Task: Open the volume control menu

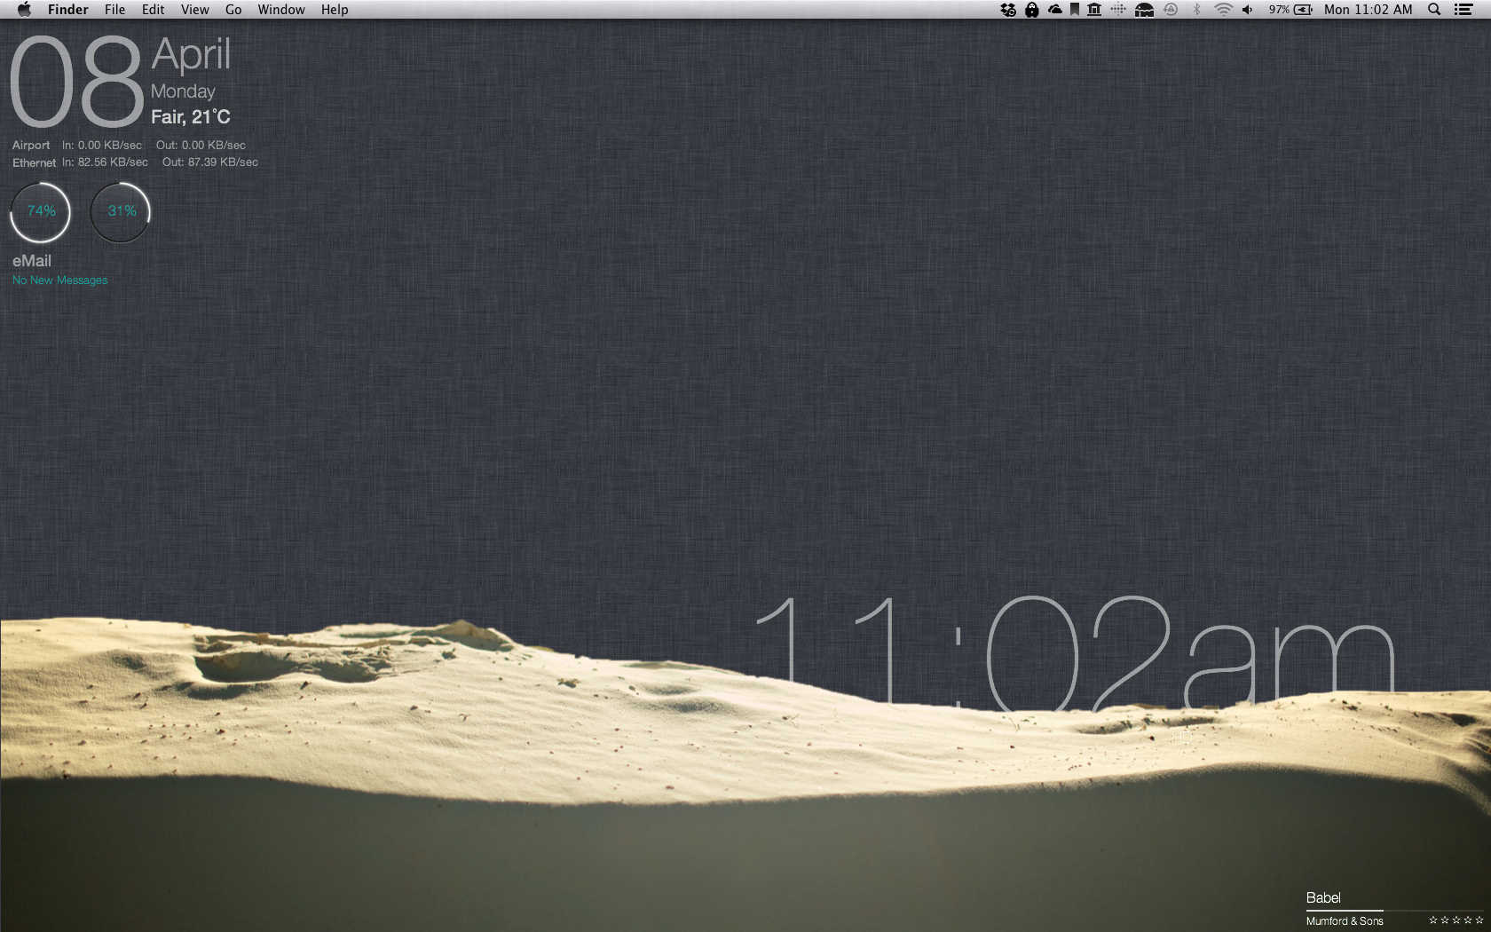Action: click(1248, 10)
